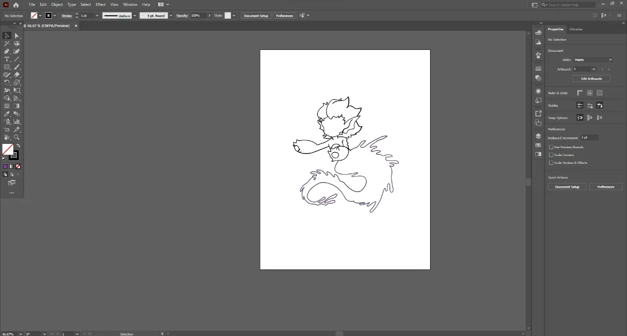This screenshot has width=627, height=336.
Task: Select the Slice tool
Action: point(17,130)
